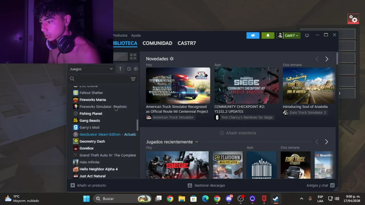Go to next Novedades items arrow
Image resolution: width=365 pixels, height=205 pixels.
tap(327, 59)
